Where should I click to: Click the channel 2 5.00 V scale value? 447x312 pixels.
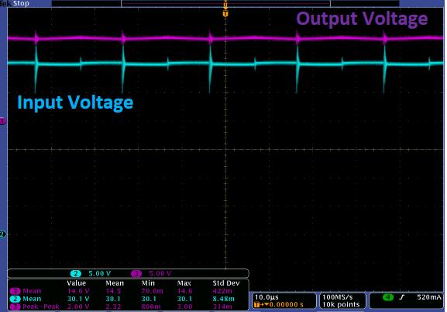(99, 273)
